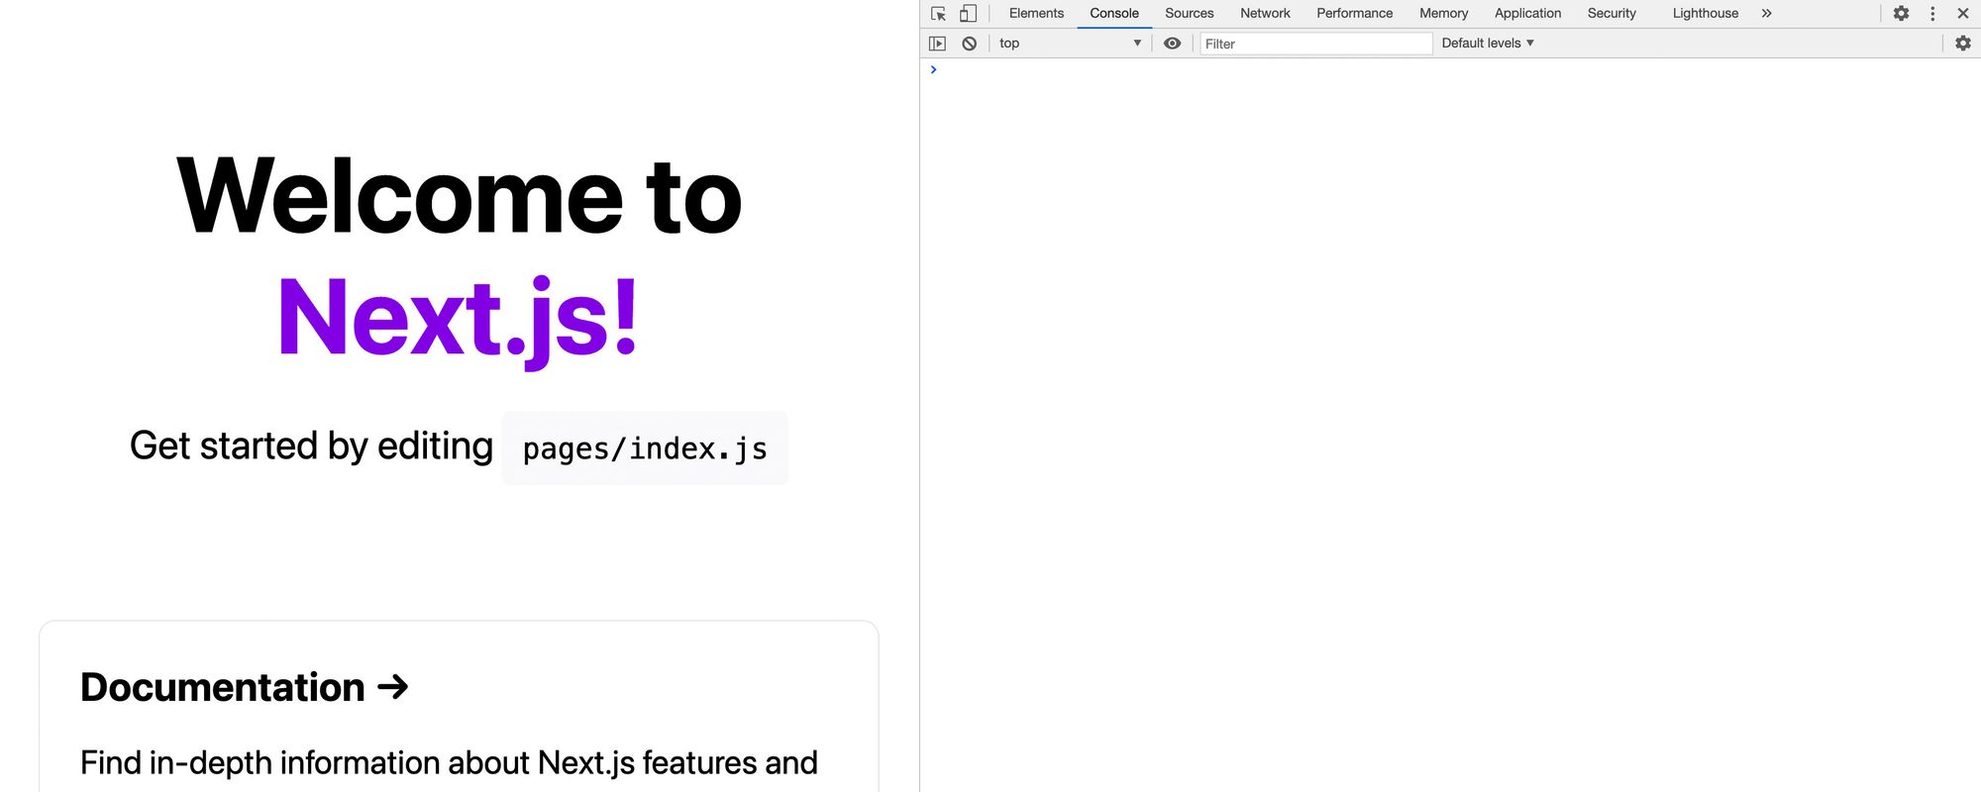Click the pages/index.js code snippet
This screenshot has height=792, width=1981.
645,448
